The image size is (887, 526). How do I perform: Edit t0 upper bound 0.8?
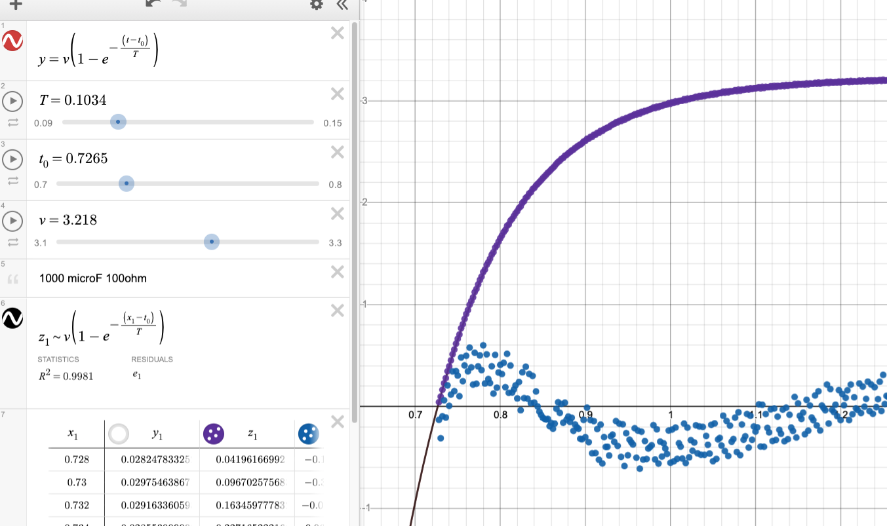[335, 185]
